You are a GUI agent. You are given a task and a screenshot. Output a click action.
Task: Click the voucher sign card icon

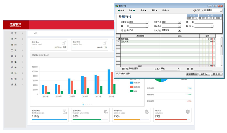(105, 43)
